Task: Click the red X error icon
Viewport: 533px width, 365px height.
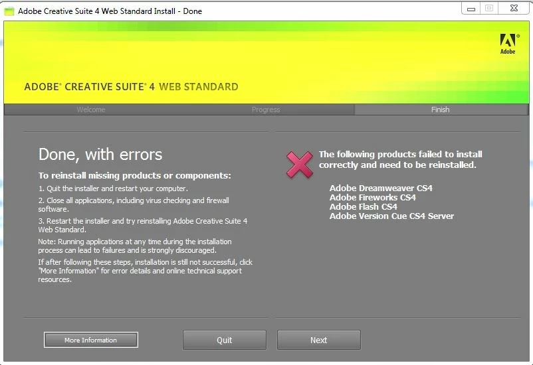Action: (x=300, y=165)
